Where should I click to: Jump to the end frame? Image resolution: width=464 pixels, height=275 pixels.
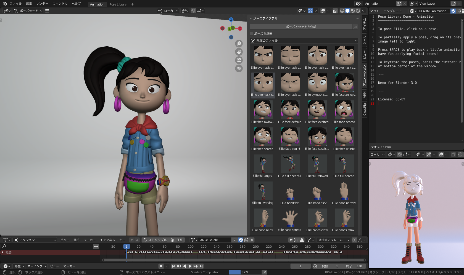(x=201, y=266)
